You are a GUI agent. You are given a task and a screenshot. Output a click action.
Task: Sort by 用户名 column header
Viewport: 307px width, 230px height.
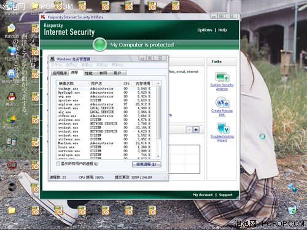[x=104, y=83]
